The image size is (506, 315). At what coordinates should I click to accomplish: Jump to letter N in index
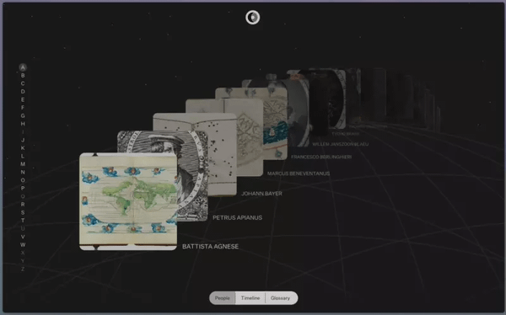pyautogui.click(x=23, y=172)
